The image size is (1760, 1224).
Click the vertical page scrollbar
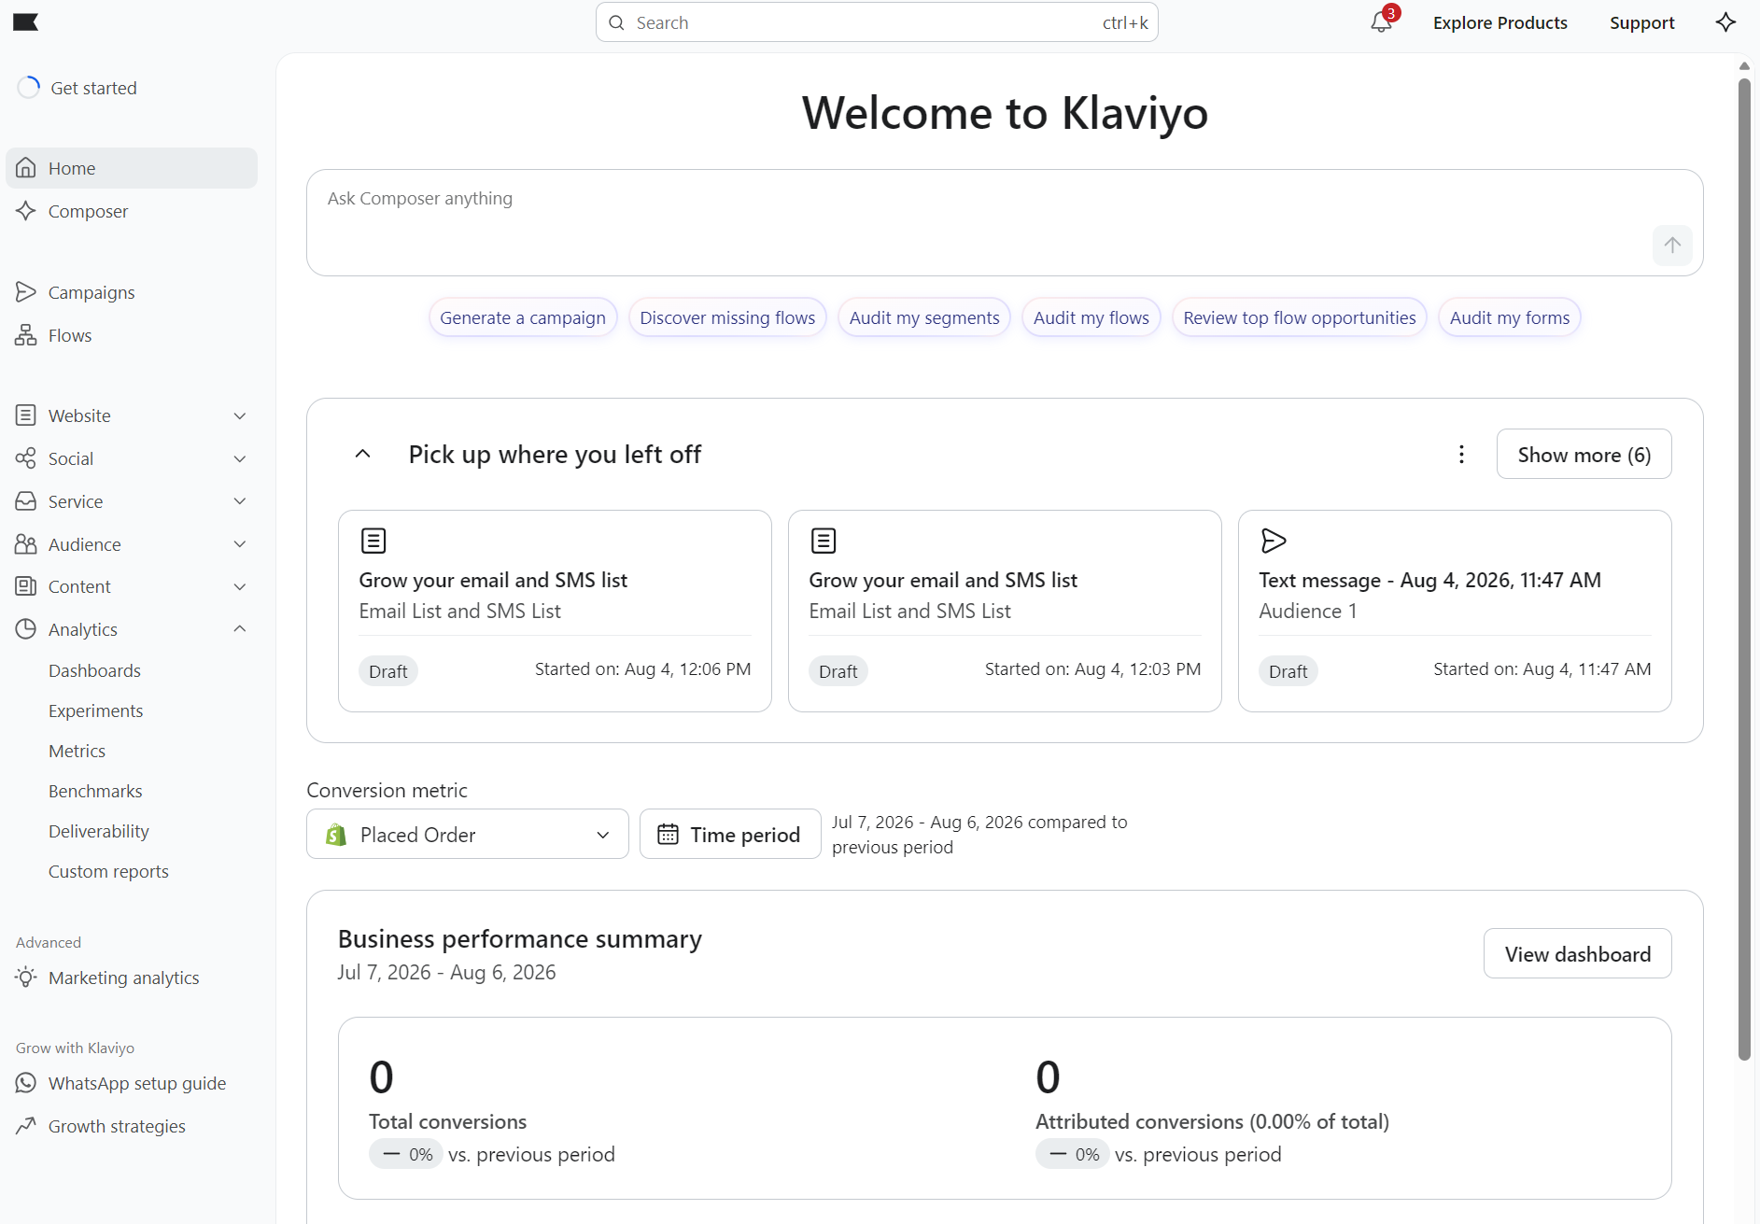pyautogui.click(x=1744, y=570)
